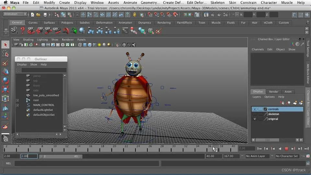The width and height of the screenshot is (311, 175).
Task: Stop playback with red square button
Action: click(286, 149)
